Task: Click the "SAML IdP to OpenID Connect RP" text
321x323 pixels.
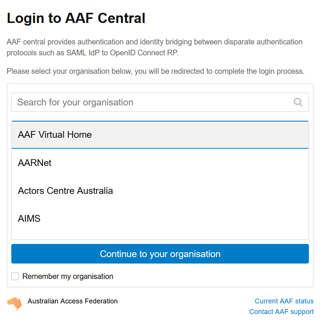Action: 122,53
